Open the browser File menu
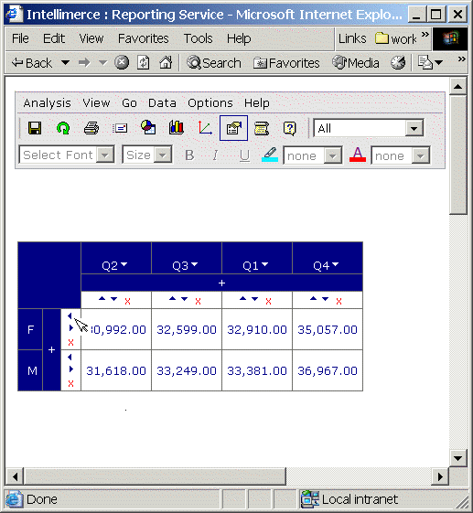Screen dimensions: 473x513 [20, 38]
